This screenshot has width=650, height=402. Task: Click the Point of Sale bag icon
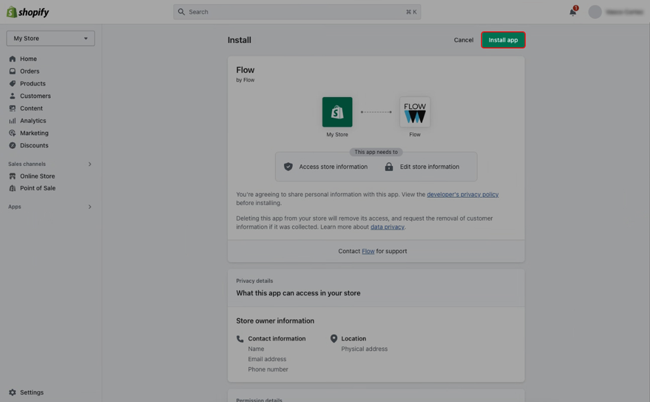coord(13,188)
